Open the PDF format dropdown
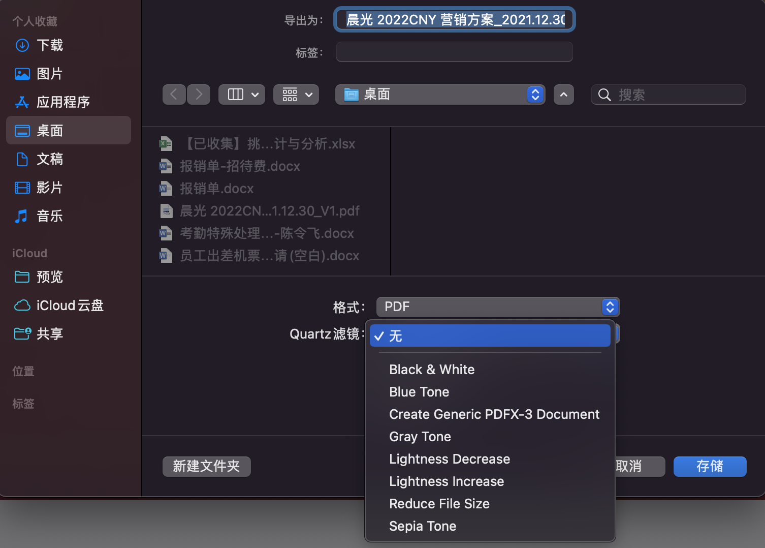The width and height of the screenshot is (765, 548). tap(497, 307)
